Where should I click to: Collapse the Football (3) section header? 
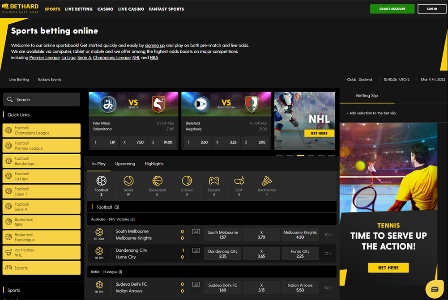click(212, 207)
